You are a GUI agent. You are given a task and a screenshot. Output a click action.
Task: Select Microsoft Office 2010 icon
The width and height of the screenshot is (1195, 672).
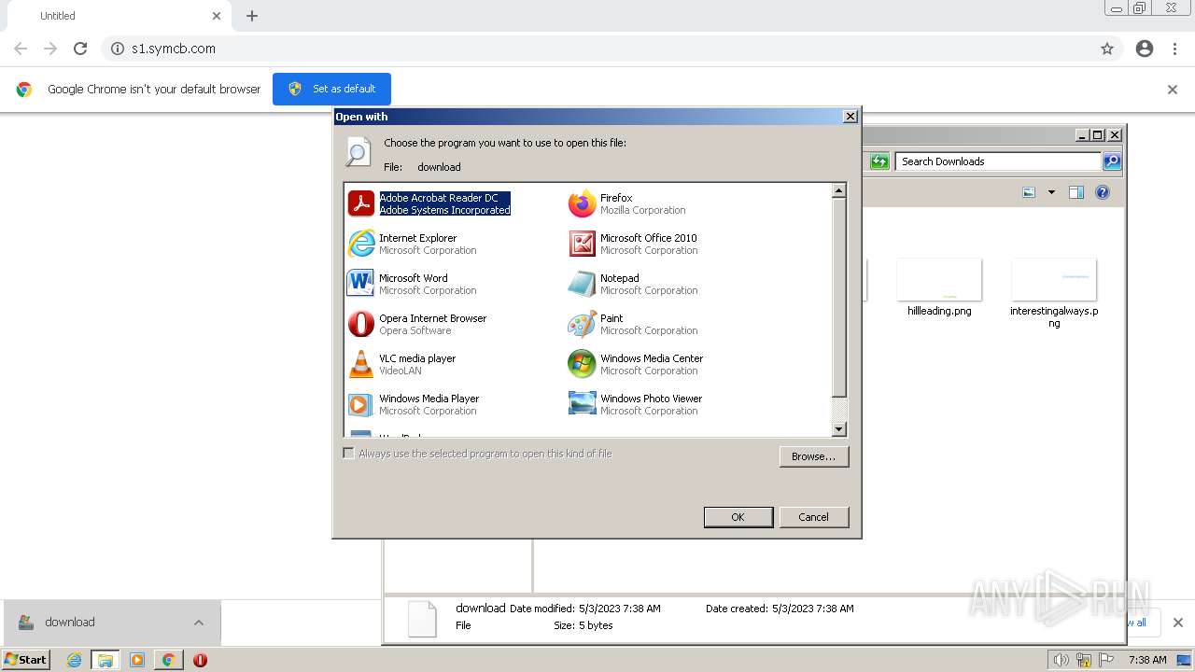(x=582, y=244)
